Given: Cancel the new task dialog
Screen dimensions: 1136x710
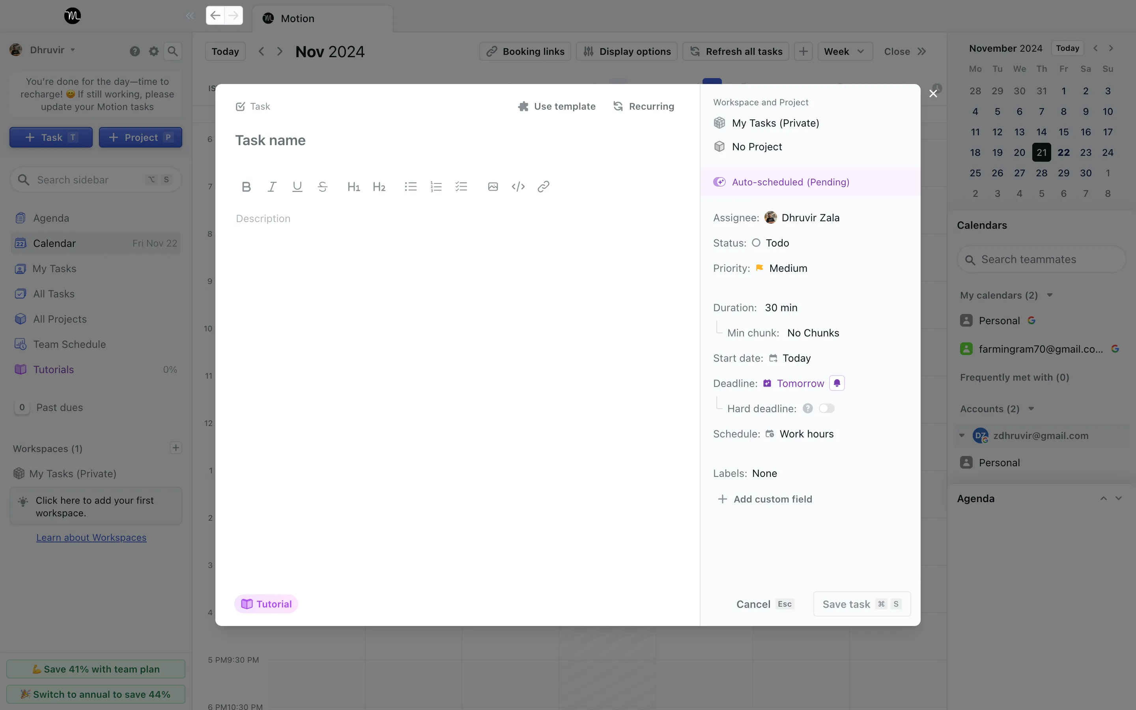Looking at the screenshot, I should [765, 604].
